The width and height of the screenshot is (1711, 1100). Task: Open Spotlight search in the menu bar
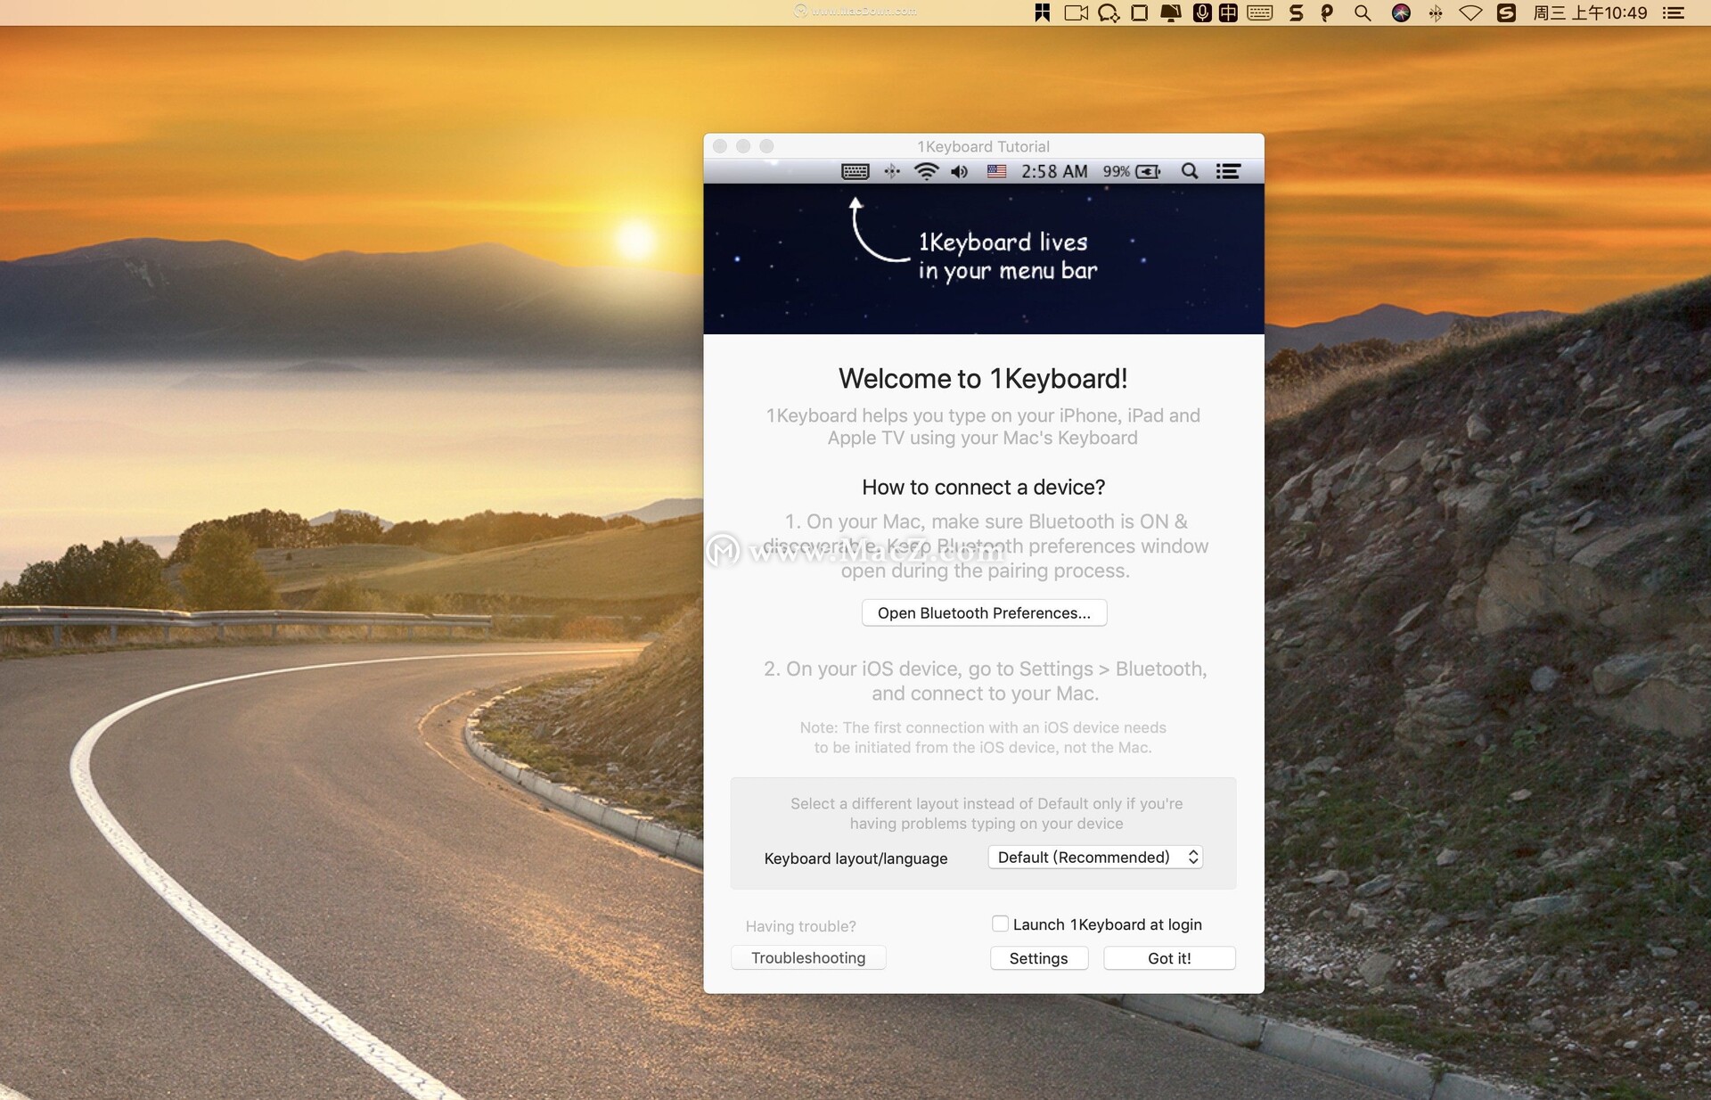tap(1362, 12)
